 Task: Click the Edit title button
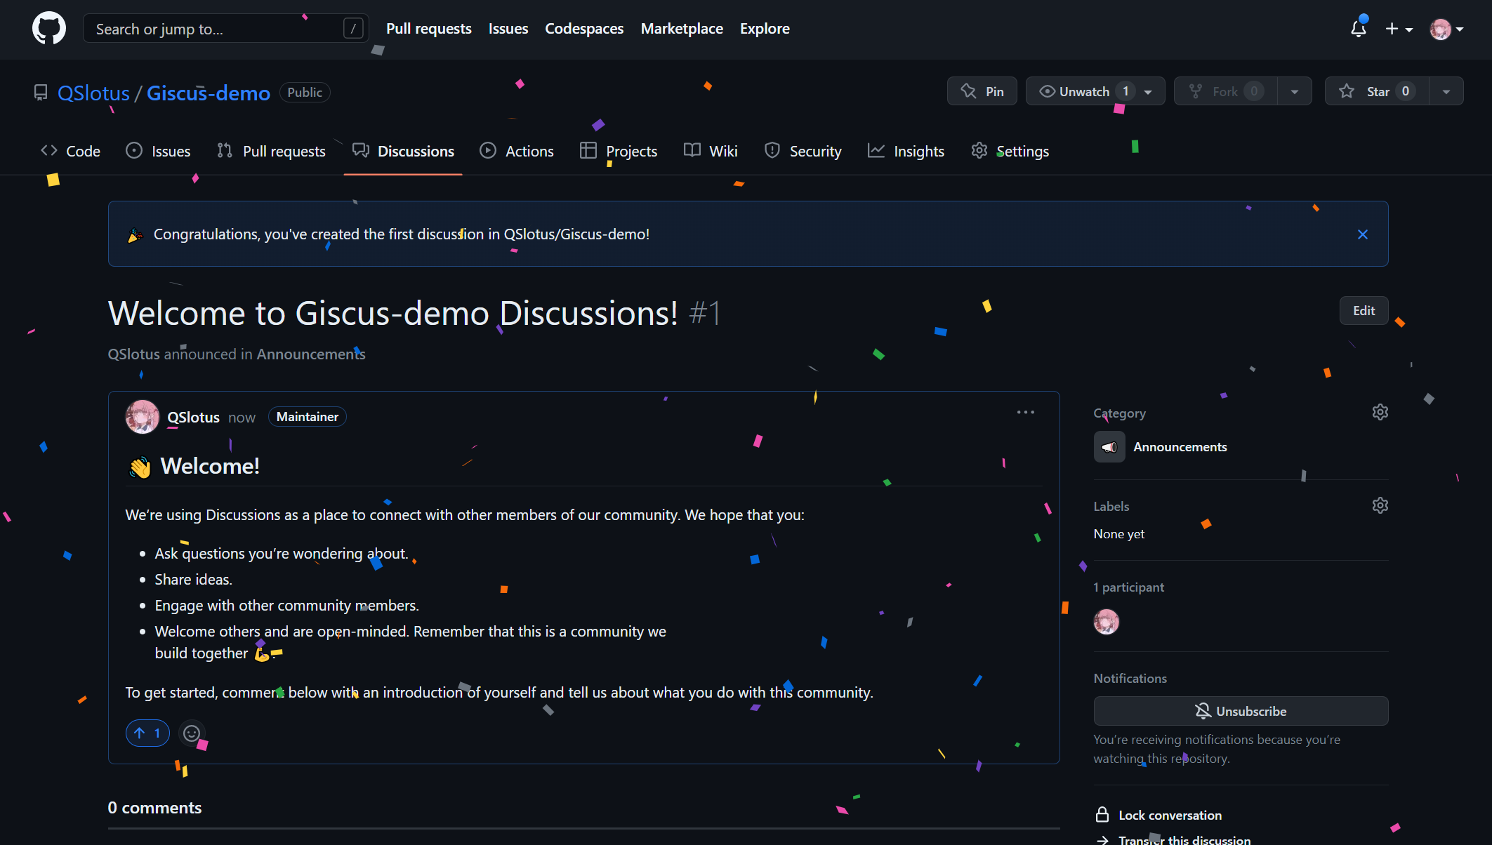(1363, 311)
